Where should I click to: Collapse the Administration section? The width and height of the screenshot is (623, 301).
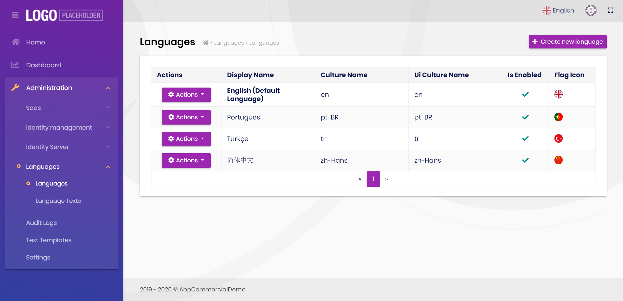pyautogui.click(x=108, y=88)
